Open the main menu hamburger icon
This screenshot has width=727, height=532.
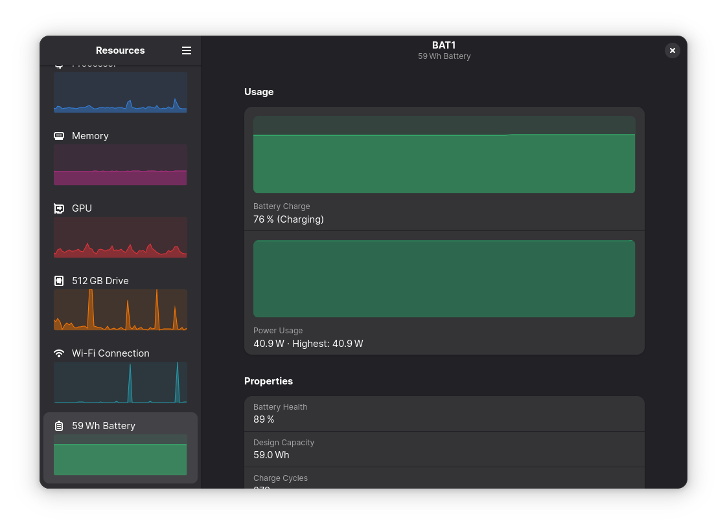click(x=187, y=50)
